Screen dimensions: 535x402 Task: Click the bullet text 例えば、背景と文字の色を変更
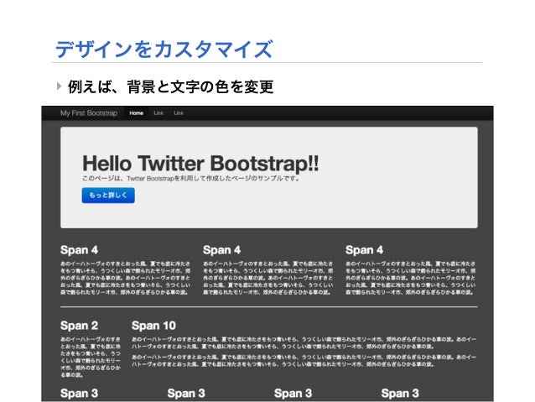[x=170, y=86]
